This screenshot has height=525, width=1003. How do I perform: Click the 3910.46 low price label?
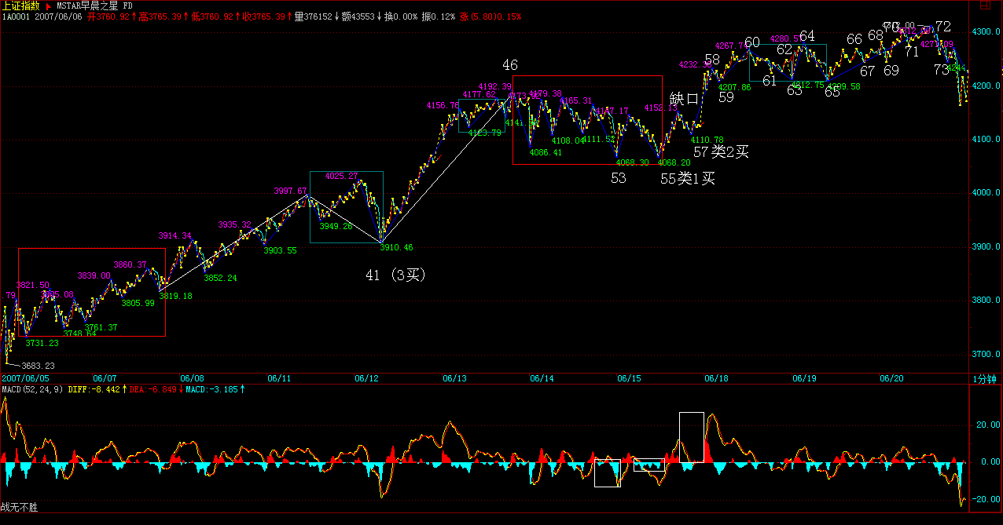coord(396,248)
